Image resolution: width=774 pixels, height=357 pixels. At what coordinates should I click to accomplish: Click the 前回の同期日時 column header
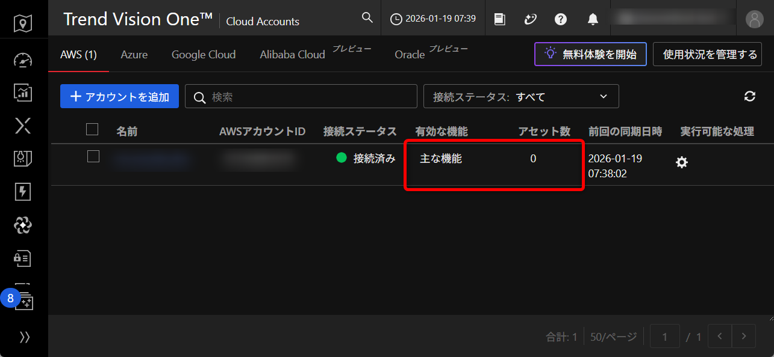625,131
